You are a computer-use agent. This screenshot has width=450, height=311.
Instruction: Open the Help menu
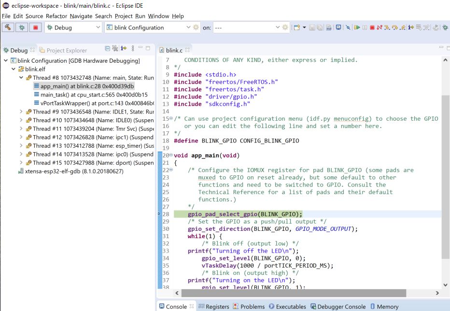[x=178, y=16]
